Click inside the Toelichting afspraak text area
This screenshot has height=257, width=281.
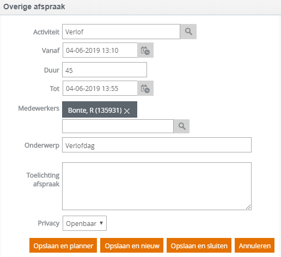point(157,186)
